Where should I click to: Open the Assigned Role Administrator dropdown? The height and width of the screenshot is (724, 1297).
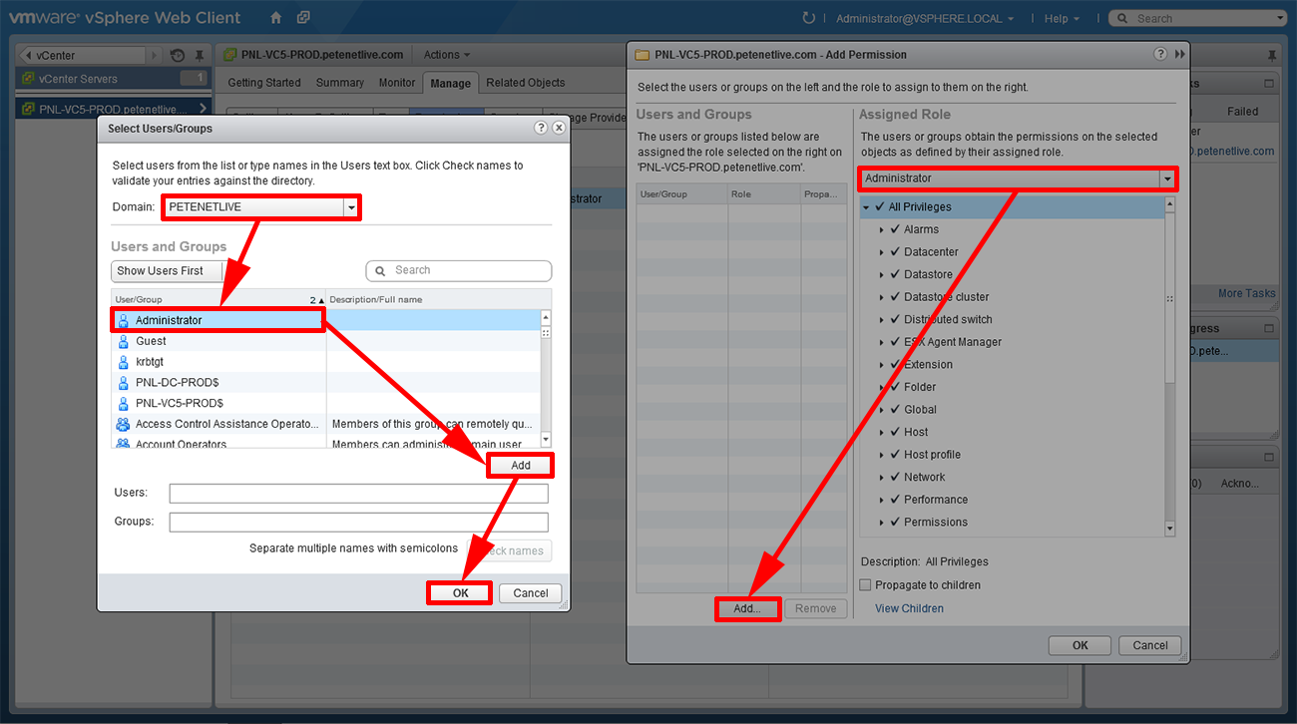[1166, 179]
